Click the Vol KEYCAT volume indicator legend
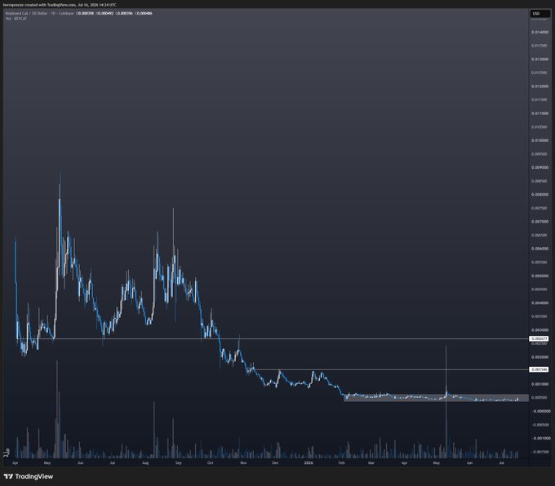This screenshot has height=486, width=555. pyautogui.click(x=16, y=18)
